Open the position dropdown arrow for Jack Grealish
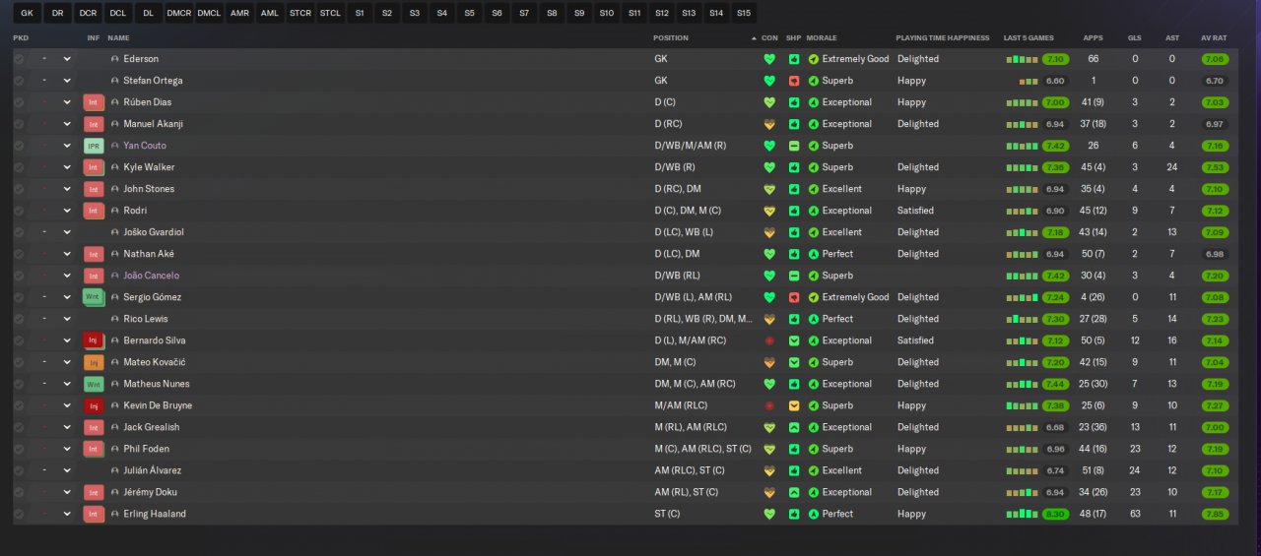Viewport: 1261px width, 556px height. [x=67, y=427]
